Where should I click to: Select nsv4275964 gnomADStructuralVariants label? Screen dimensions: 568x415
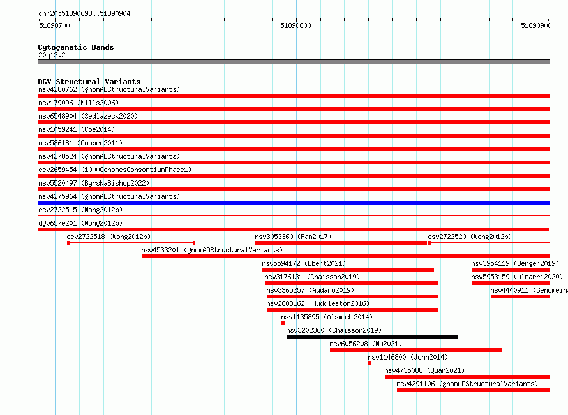(x=109, y=196)
